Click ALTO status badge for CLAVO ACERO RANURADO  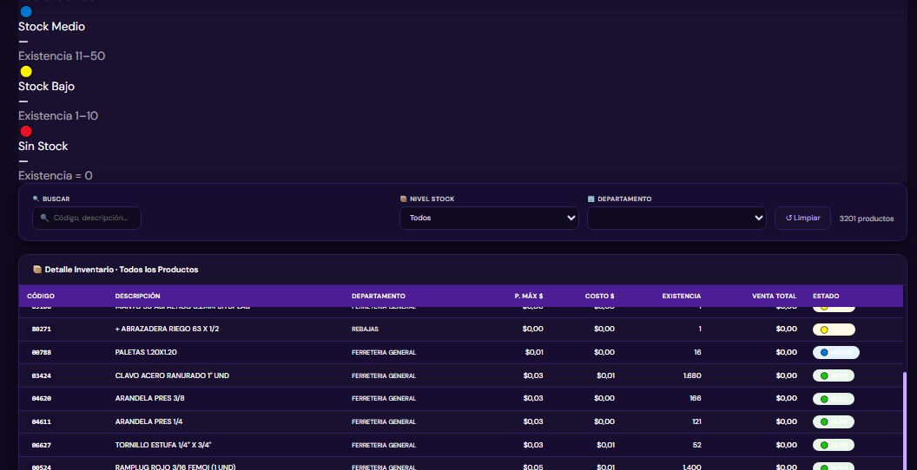(x=834, y=375)
